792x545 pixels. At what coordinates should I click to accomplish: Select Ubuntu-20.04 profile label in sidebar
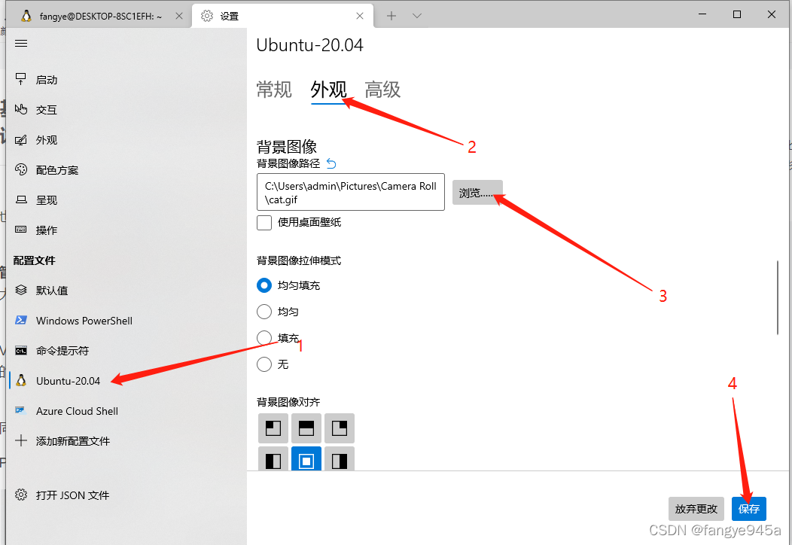[69, 381]
